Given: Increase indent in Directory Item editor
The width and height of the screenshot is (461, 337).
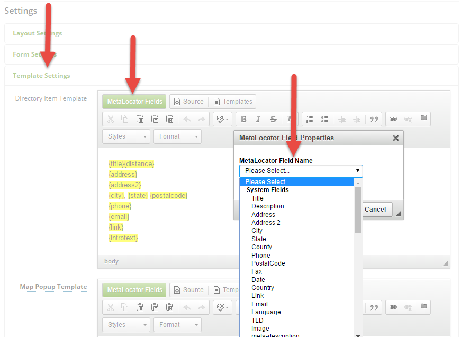Looking at the screenshot, I should tap(357, 119).
